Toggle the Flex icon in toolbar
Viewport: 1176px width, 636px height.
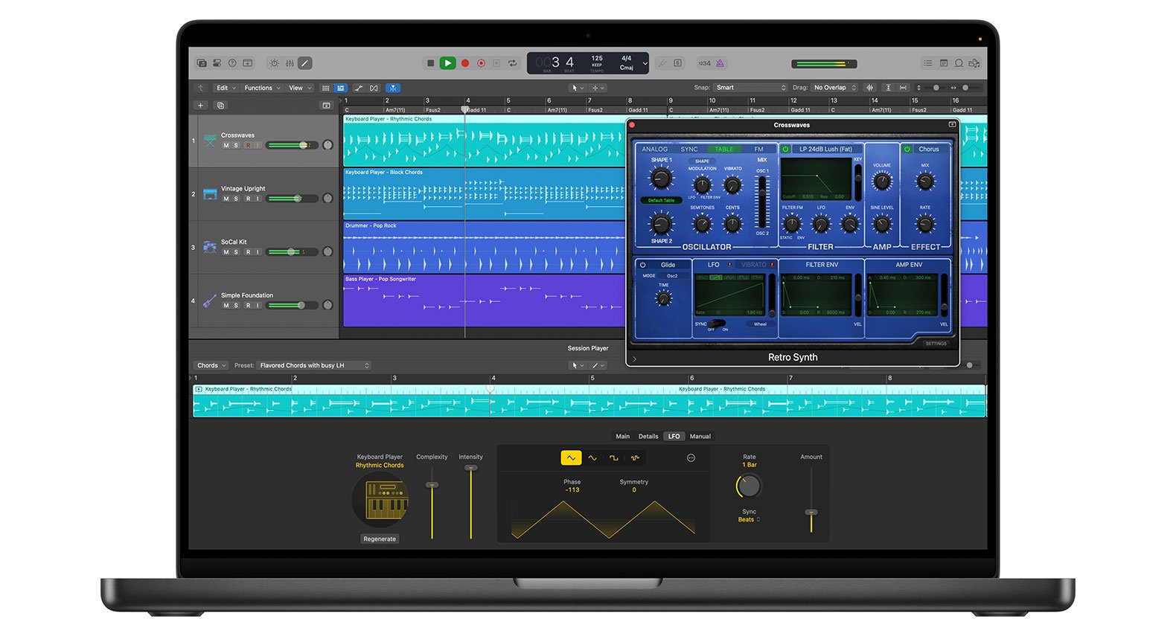[x=374, y=88]
